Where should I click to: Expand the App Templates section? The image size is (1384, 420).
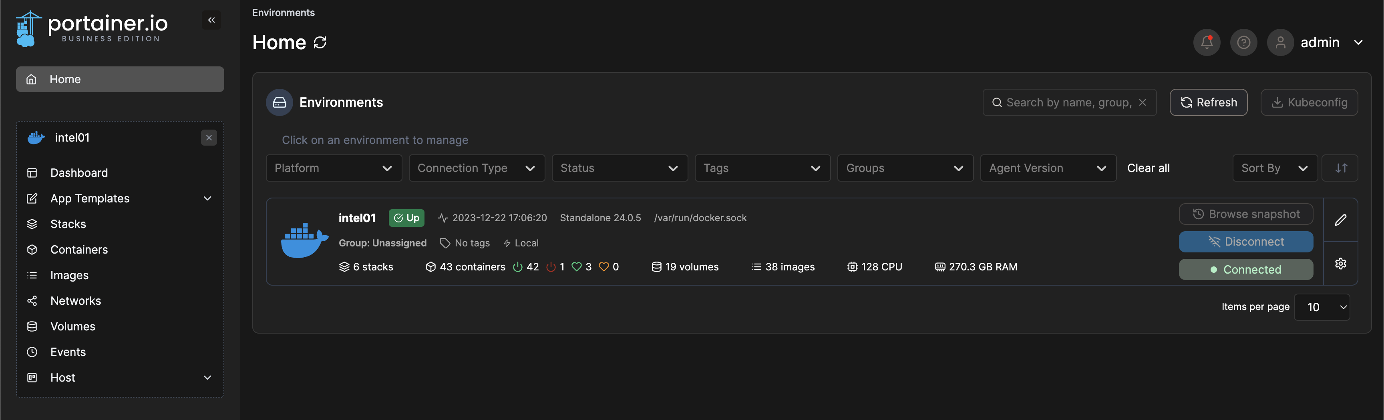(x=90, y=198)
